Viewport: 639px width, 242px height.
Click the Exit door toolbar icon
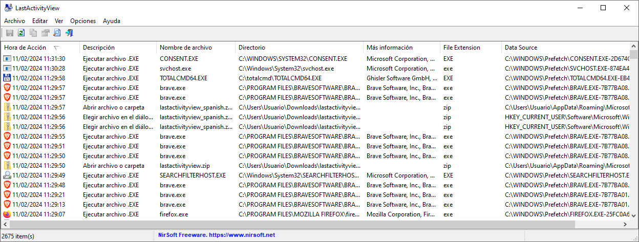pos(69,33)
